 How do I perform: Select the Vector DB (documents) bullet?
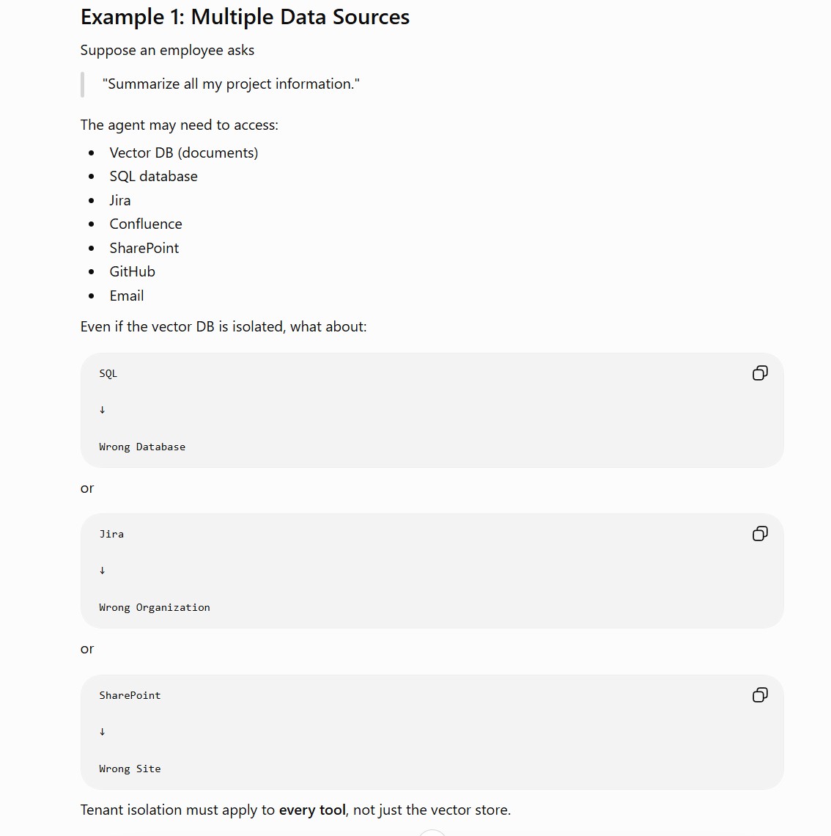pos(184,153)
